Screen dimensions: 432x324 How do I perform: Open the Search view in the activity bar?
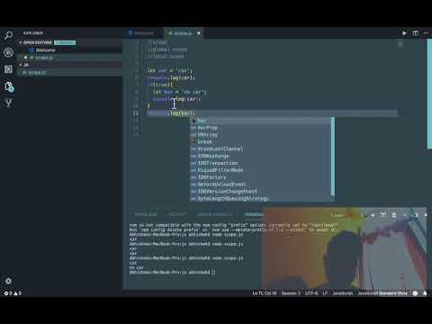8,35
